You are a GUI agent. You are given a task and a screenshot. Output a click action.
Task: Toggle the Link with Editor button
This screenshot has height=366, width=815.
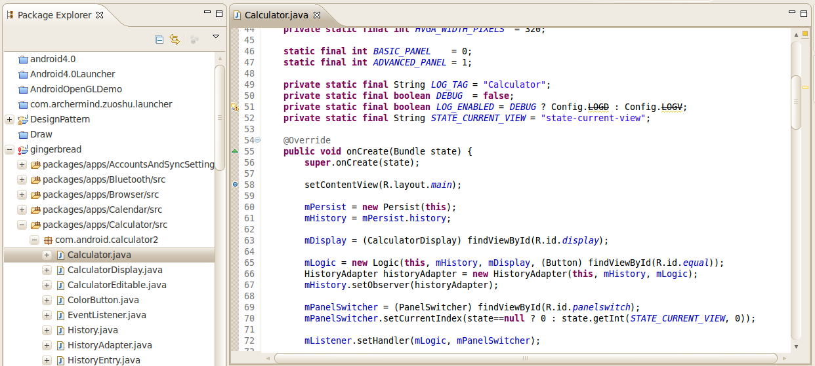pos(175,39)
